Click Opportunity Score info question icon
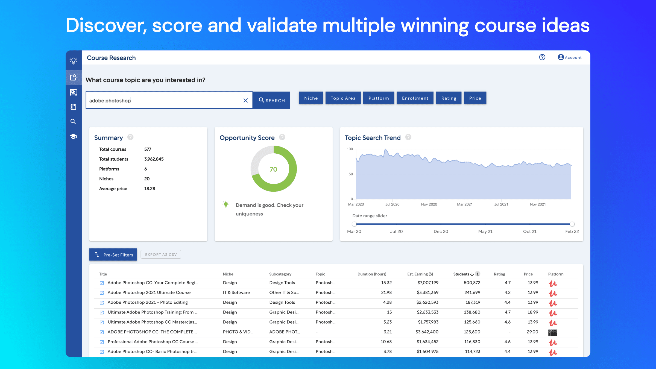The width and height of the screenshot is (656, 369). [282, 137]
